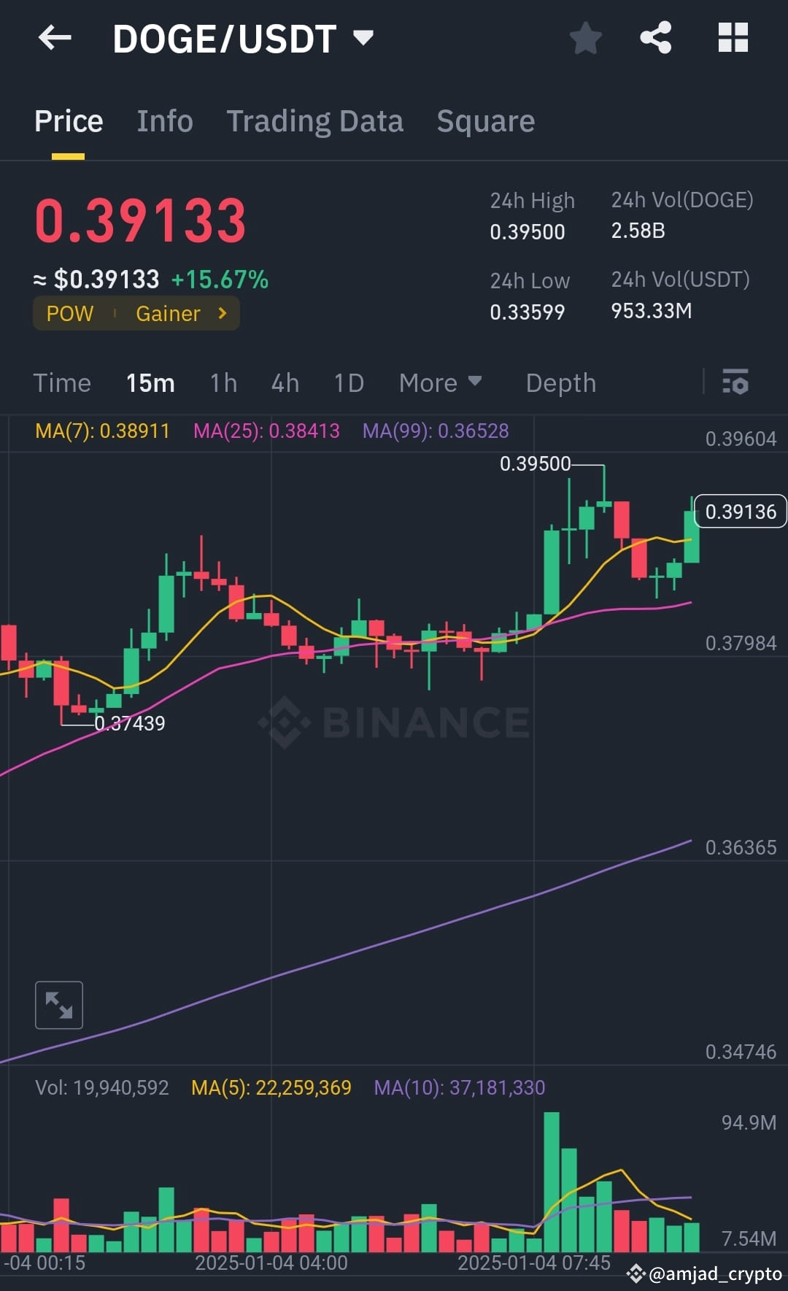Toggle DOGE/USDT as a favorite pair
The width and height of the screenshot is (788, 1291).
(x=585, y=38)
